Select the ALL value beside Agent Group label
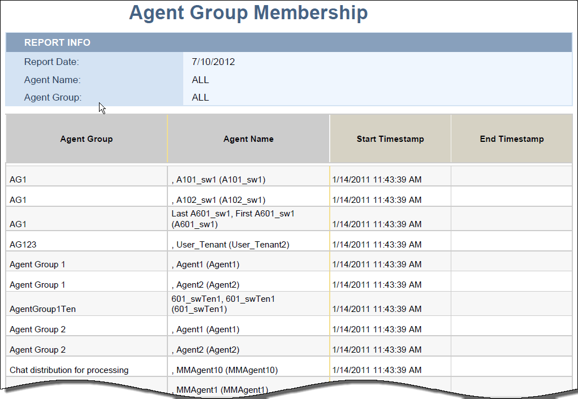 (x=200, y=97)
